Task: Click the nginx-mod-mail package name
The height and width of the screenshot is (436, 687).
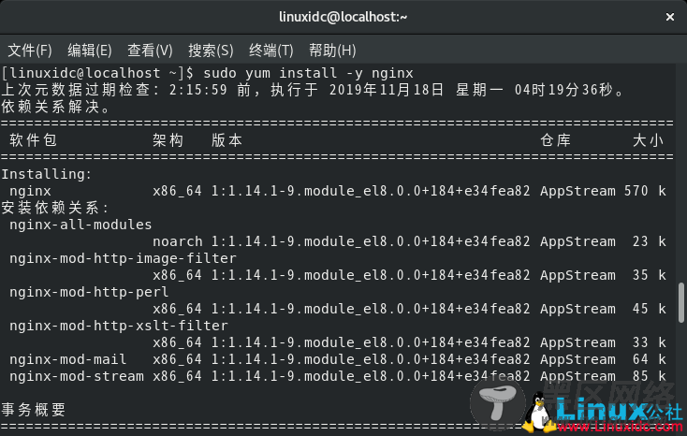Action: [68, 359]
